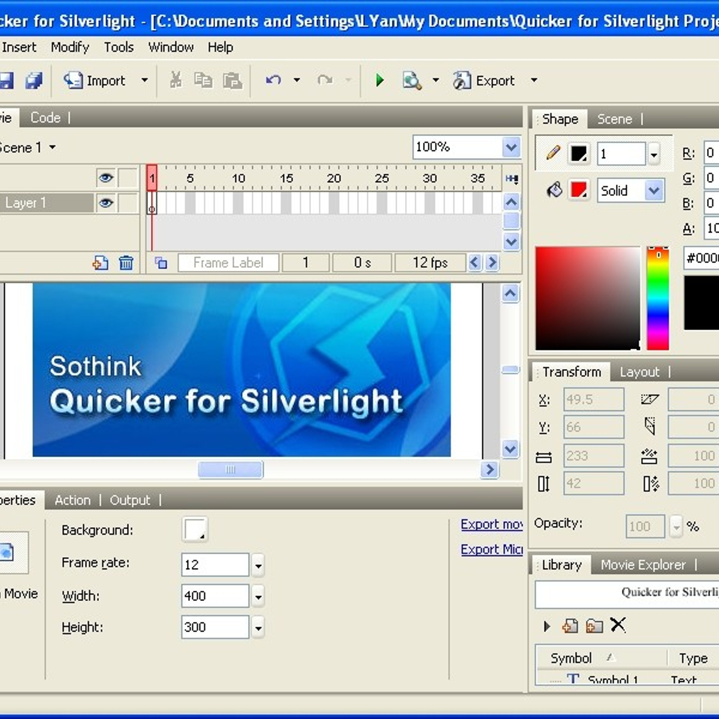Click the onion skin icon beside Frame Label
Image resolution: width=719 pixels, height=719 pixels.
(x=161, y=262)
